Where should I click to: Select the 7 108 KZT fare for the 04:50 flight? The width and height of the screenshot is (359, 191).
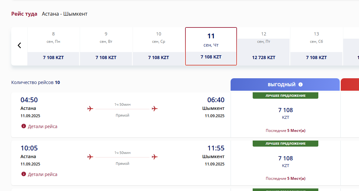(x=285, y=113)
